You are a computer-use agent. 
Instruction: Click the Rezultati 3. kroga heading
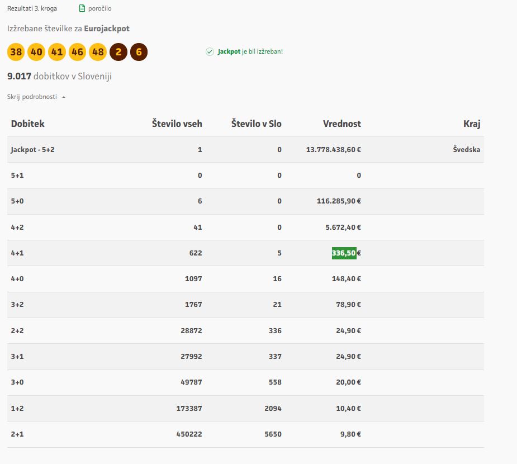32,8
